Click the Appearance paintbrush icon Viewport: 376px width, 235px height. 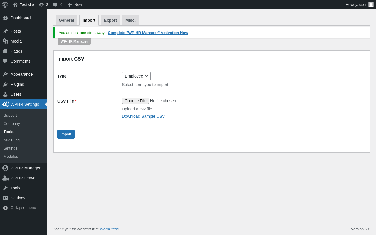pos(5,74)
